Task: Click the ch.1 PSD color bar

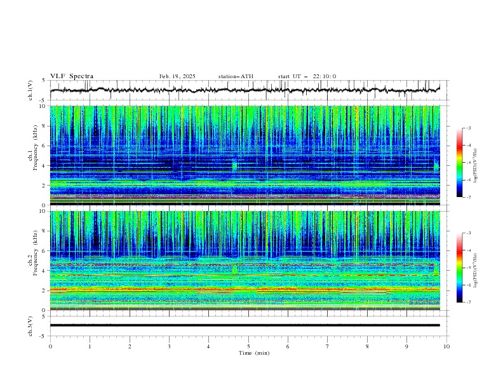Action: click(x=459, y=163)
